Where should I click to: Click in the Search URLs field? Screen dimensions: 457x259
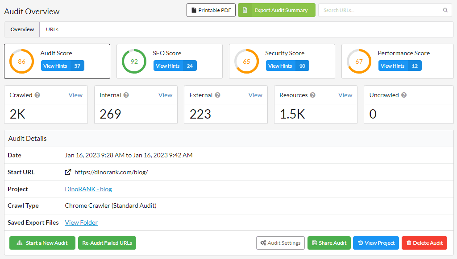pos(379,10)
